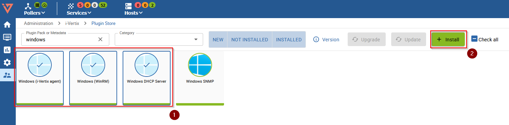Filter by NOT INSTALLED plugins
Image resolution: width=509 pixels, height=125 pixels.
pos(250,40)
